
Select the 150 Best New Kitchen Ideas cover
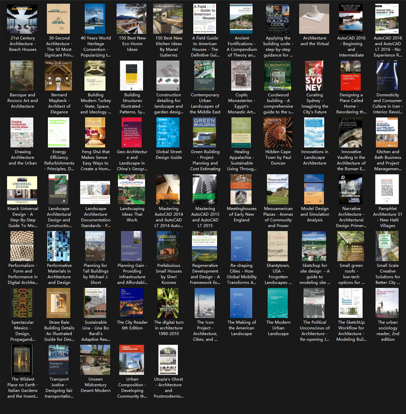pos(168,19)
